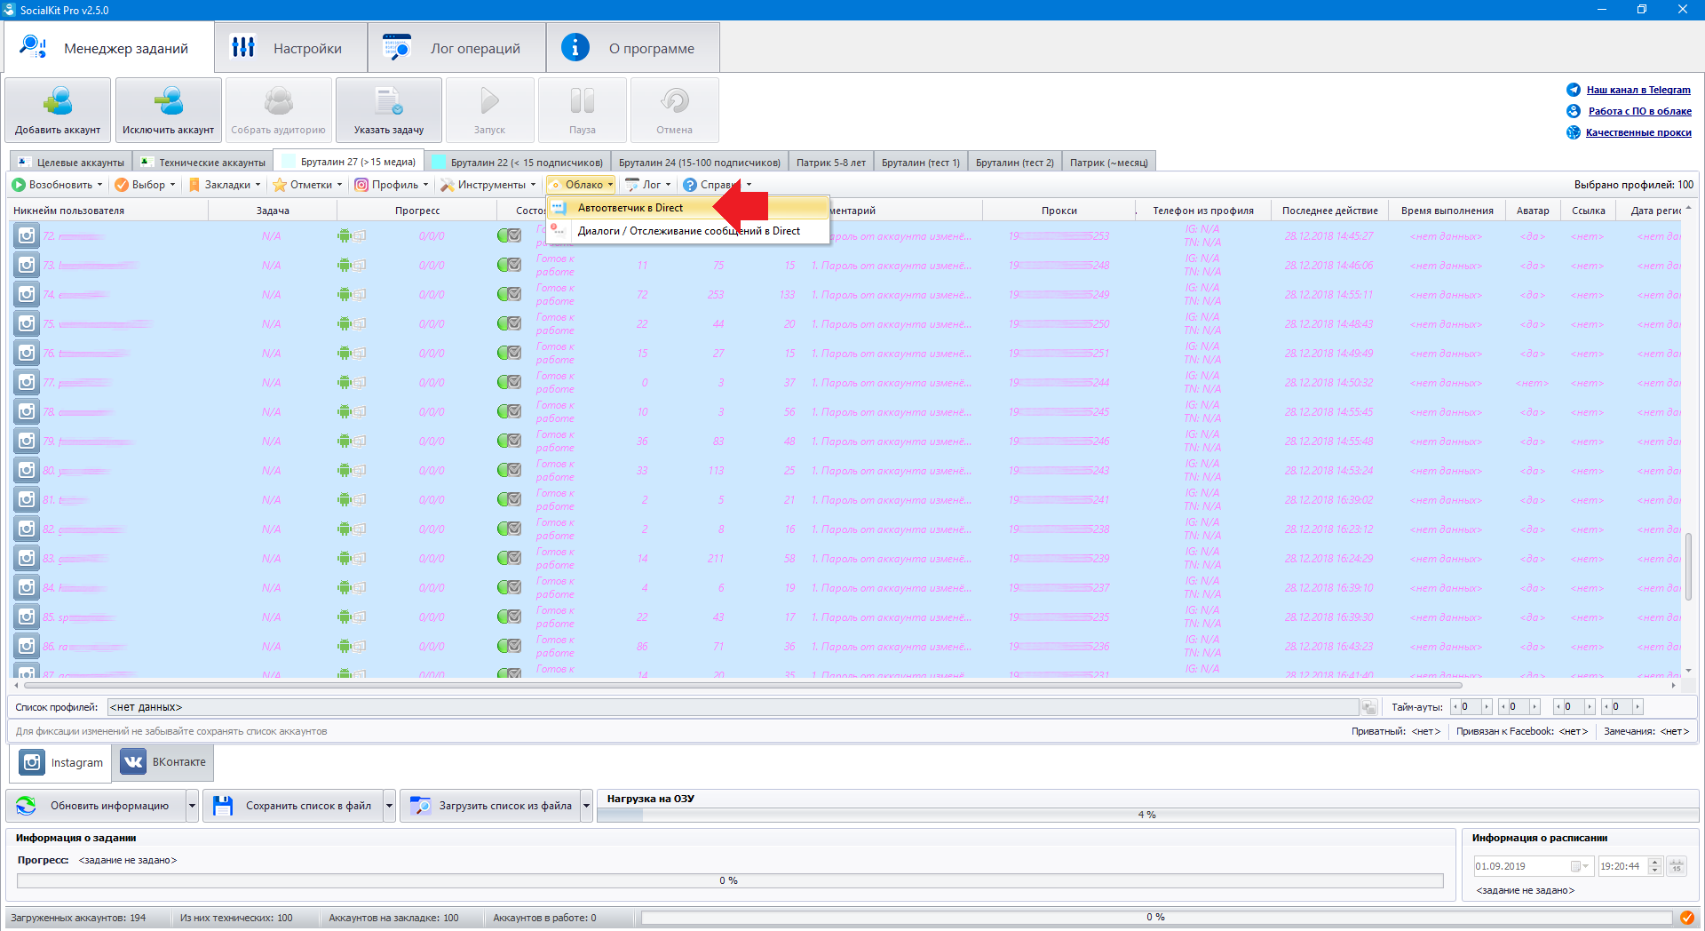The width and height of the screenshot is (1705, 931).
Task: Click the task Прогресс 0 % bar
Action: (729, 880)
